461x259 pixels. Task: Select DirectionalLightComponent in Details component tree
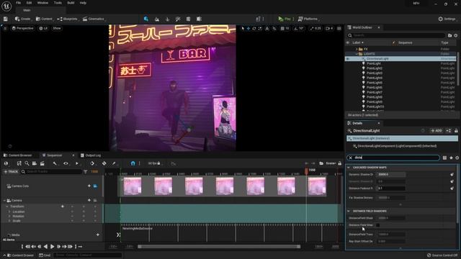(x=397, y=146)
